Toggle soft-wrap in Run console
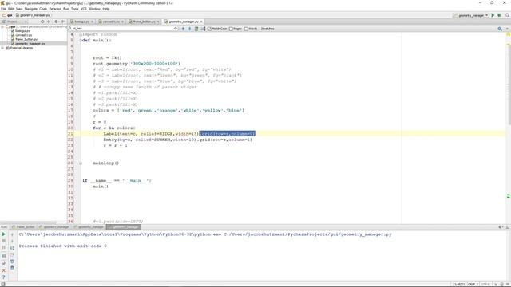 coord(13,248)
